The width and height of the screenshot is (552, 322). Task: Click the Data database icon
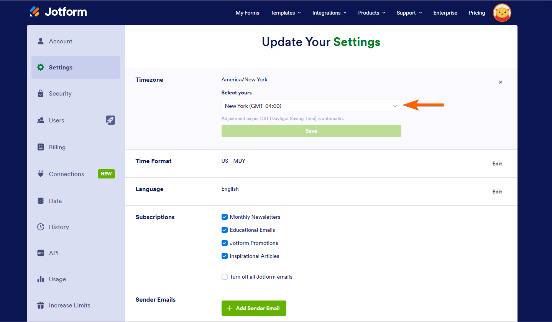pyautogui.click(x=41, y=201)
